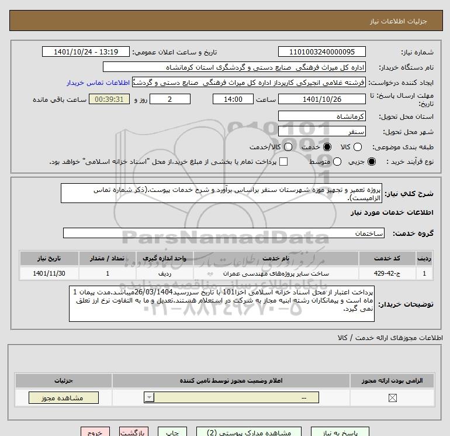Viewport: 450px width, 436px height.
Task: Select the متوسط purchase type radio
Action: coord(337,162)
